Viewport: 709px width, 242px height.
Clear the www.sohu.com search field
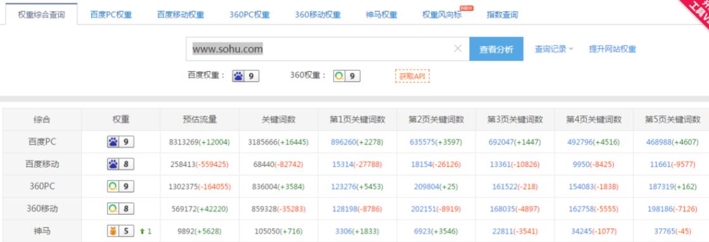[x=458, y=48]
